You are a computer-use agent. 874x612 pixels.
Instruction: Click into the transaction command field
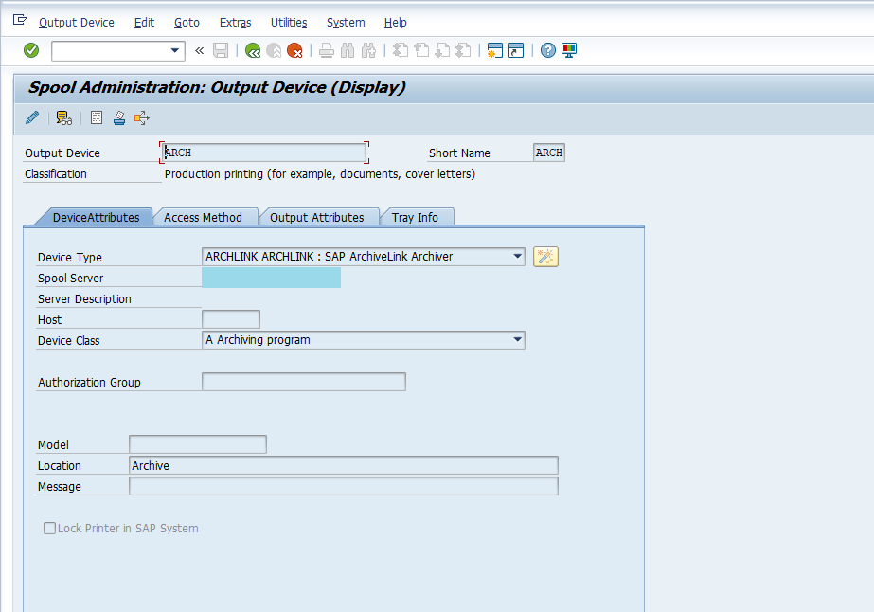pyautogui.click(x=111, y=51)
